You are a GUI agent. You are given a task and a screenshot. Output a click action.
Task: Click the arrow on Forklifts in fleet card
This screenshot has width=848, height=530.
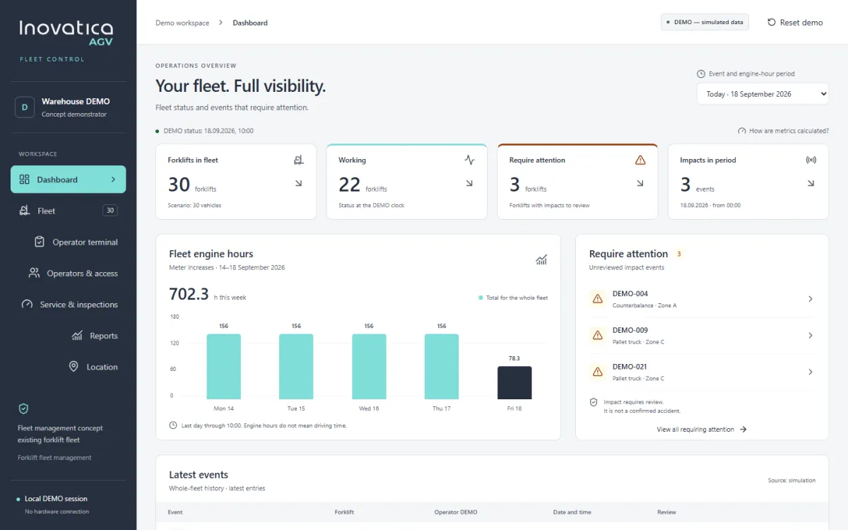pyautogui.click(x=299, y=183)
